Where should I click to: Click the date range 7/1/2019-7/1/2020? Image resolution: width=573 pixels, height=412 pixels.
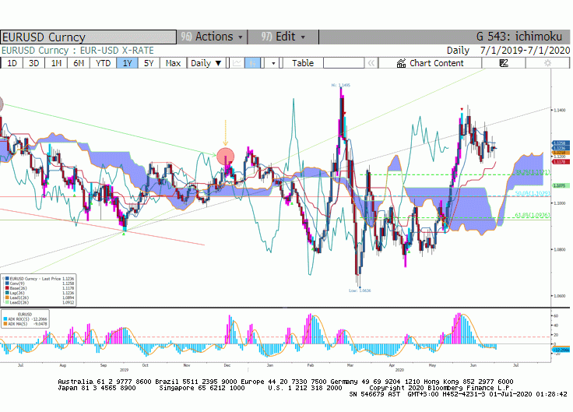point(525,50)
